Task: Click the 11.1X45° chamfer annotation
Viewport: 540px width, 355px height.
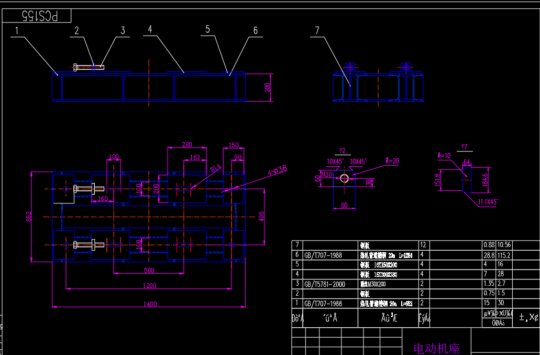Action: (x=488, y=201)
